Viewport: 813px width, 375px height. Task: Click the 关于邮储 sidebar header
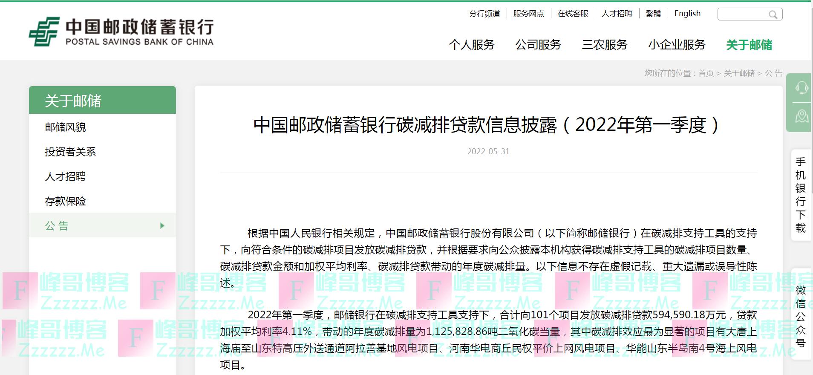[102, 100]
